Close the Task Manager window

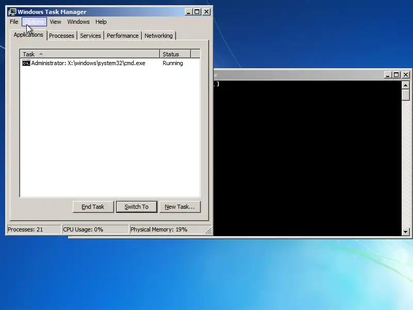(x=206, y=12)
